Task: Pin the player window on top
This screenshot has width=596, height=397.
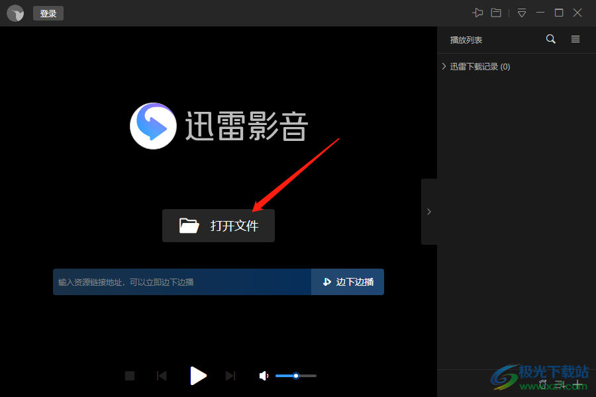Action: tap(477, 13)
